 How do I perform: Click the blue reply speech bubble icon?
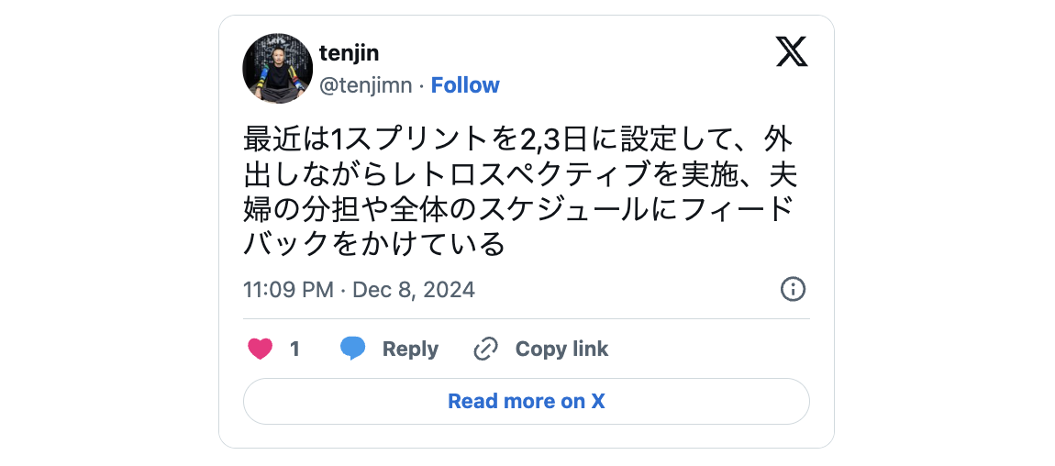click(x=353, y=349)
